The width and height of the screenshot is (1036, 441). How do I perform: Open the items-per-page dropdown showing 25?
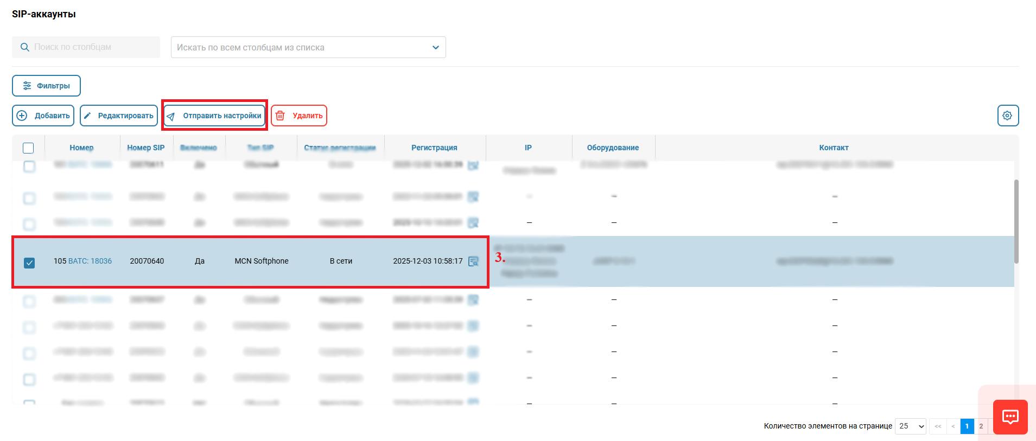(910, 426)
